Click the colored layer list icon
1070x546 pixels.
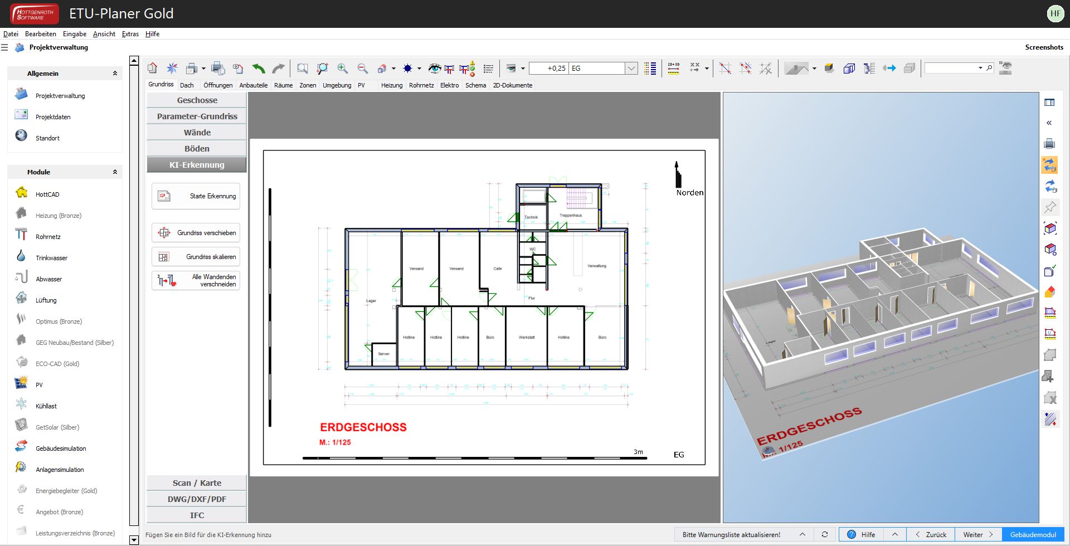coord(650,69)
